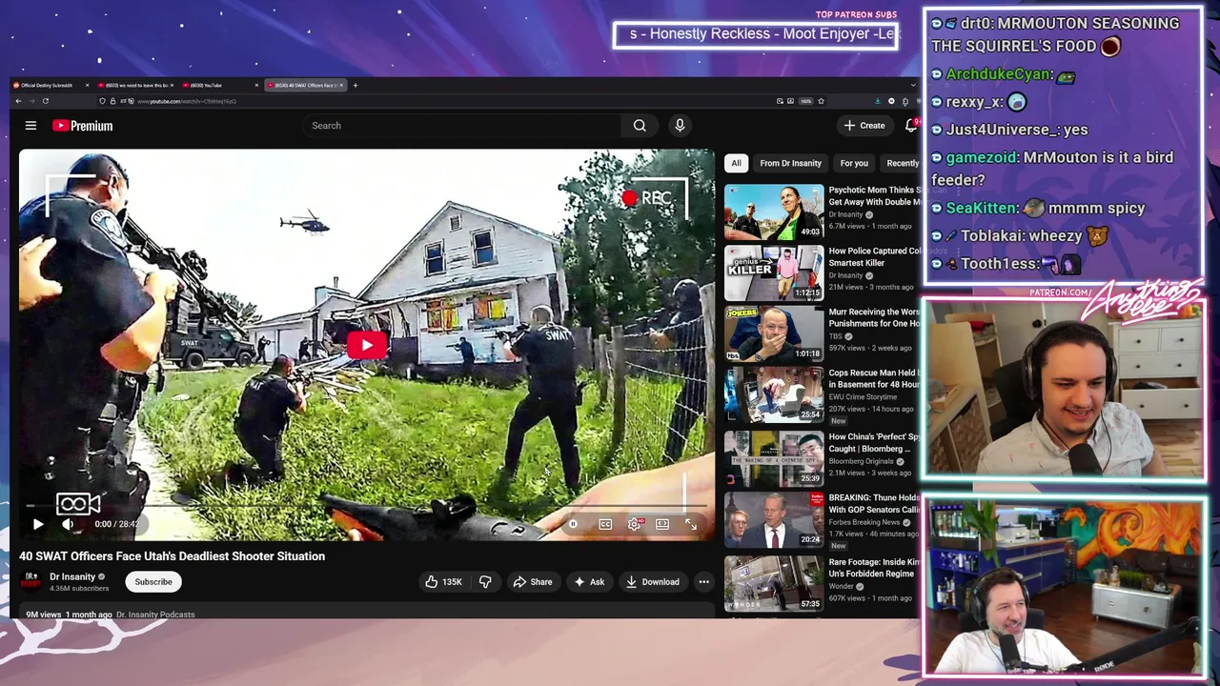1220x686 pixels.
Task: Dislike the video with the thumbs down
Action: (485, 582)
